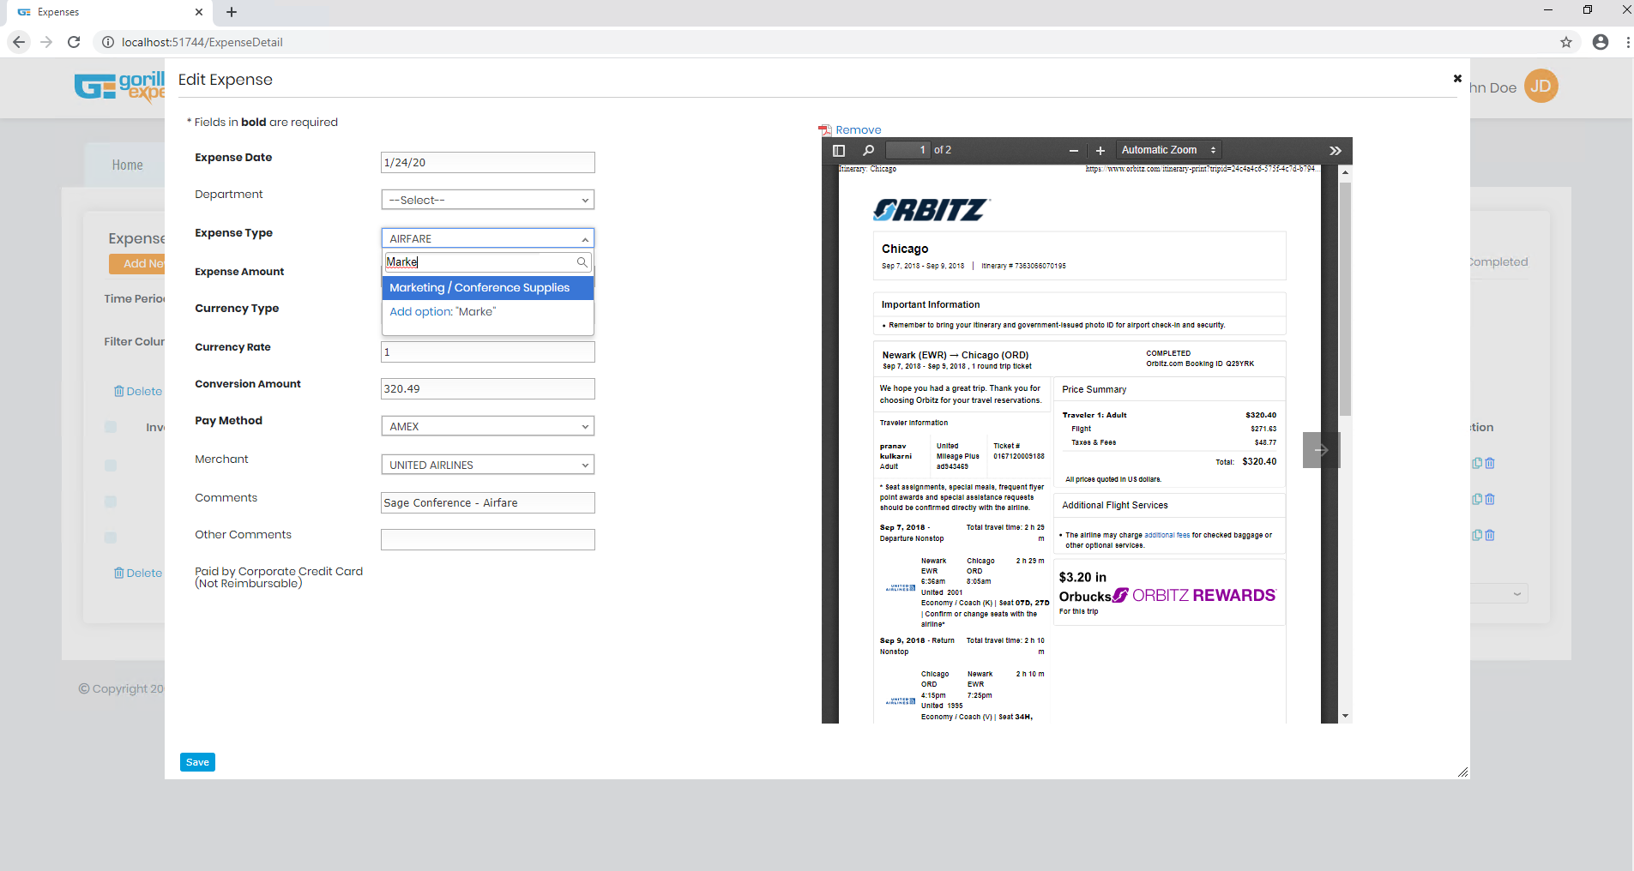Click the search magnifier in expense type box

582,262
